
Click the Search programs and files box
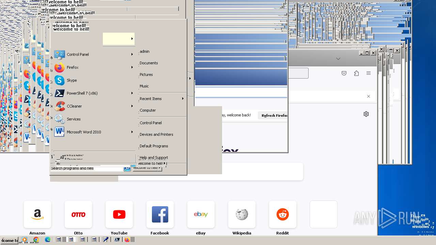87,168
